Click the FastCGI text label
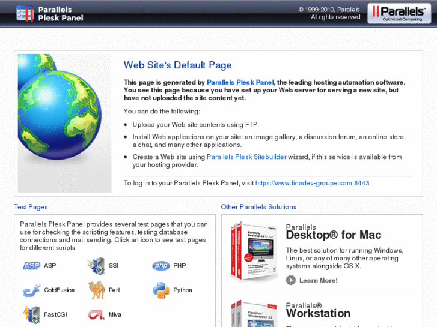This screenshot has width=437, height=327. point(56,315)
